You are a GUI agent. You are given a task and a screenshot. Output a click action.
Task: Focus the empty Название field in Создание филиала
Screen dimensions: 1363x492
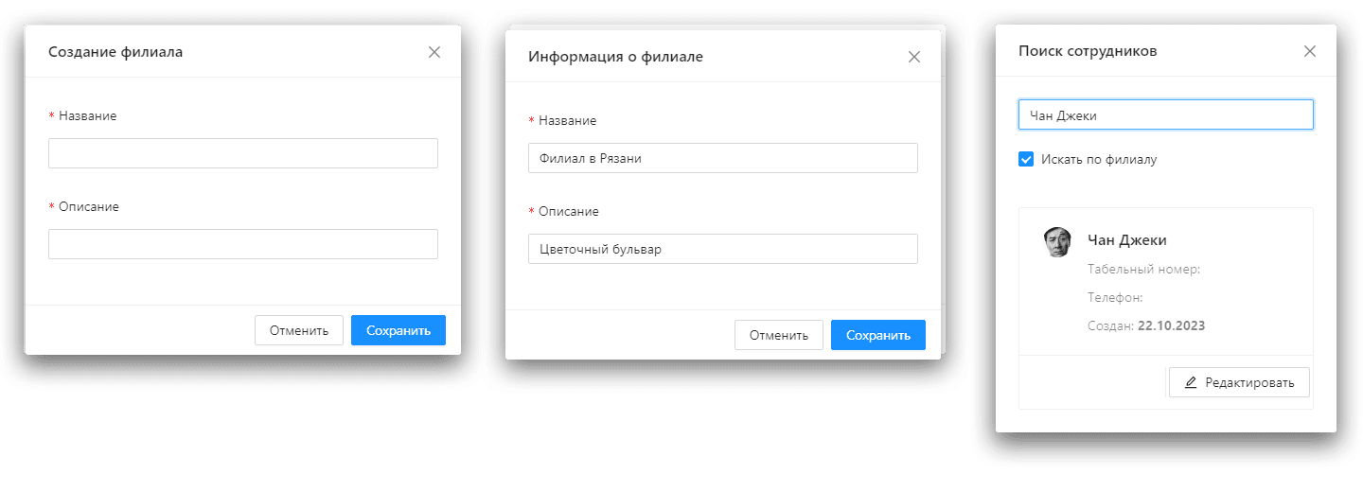tap(243, 153)
